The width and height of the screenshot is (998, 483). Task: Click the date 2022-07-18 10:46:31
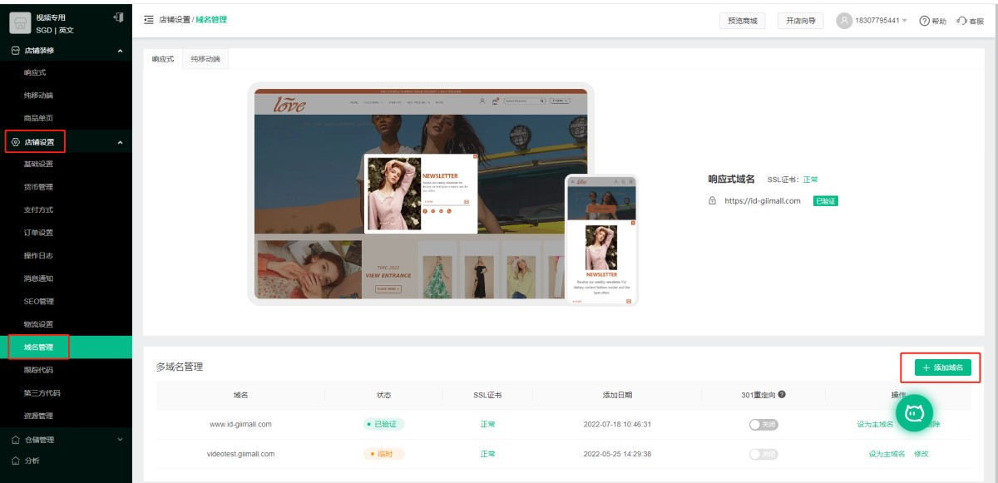click(x=617, y=424)
